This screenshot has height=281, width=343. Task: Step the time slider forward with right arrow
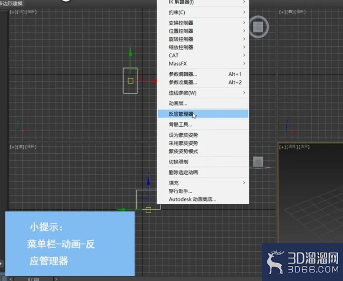(x=56, y=279)
